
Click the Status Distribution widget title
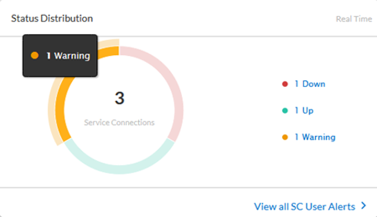coord(52,18)
